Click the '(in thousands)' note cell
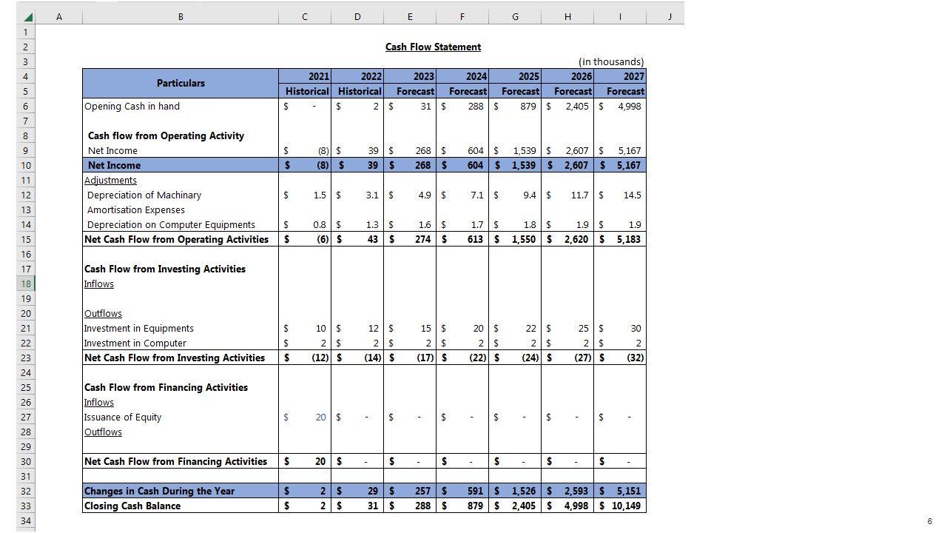 [611, 61]
